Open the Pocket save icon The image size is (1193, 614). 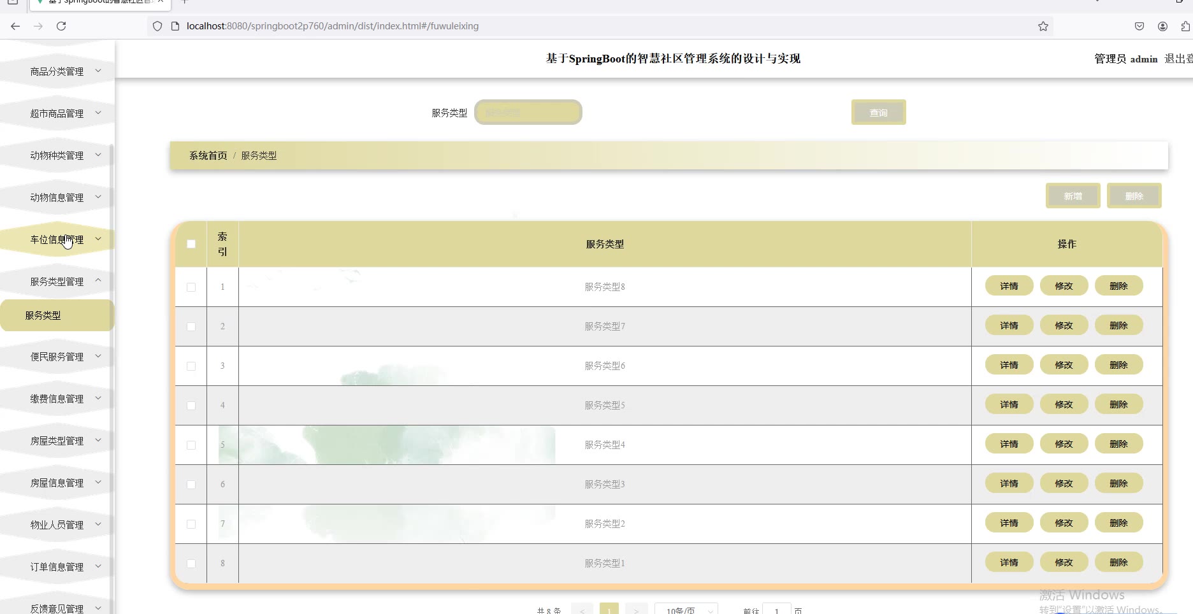[x=1139, y=26]
